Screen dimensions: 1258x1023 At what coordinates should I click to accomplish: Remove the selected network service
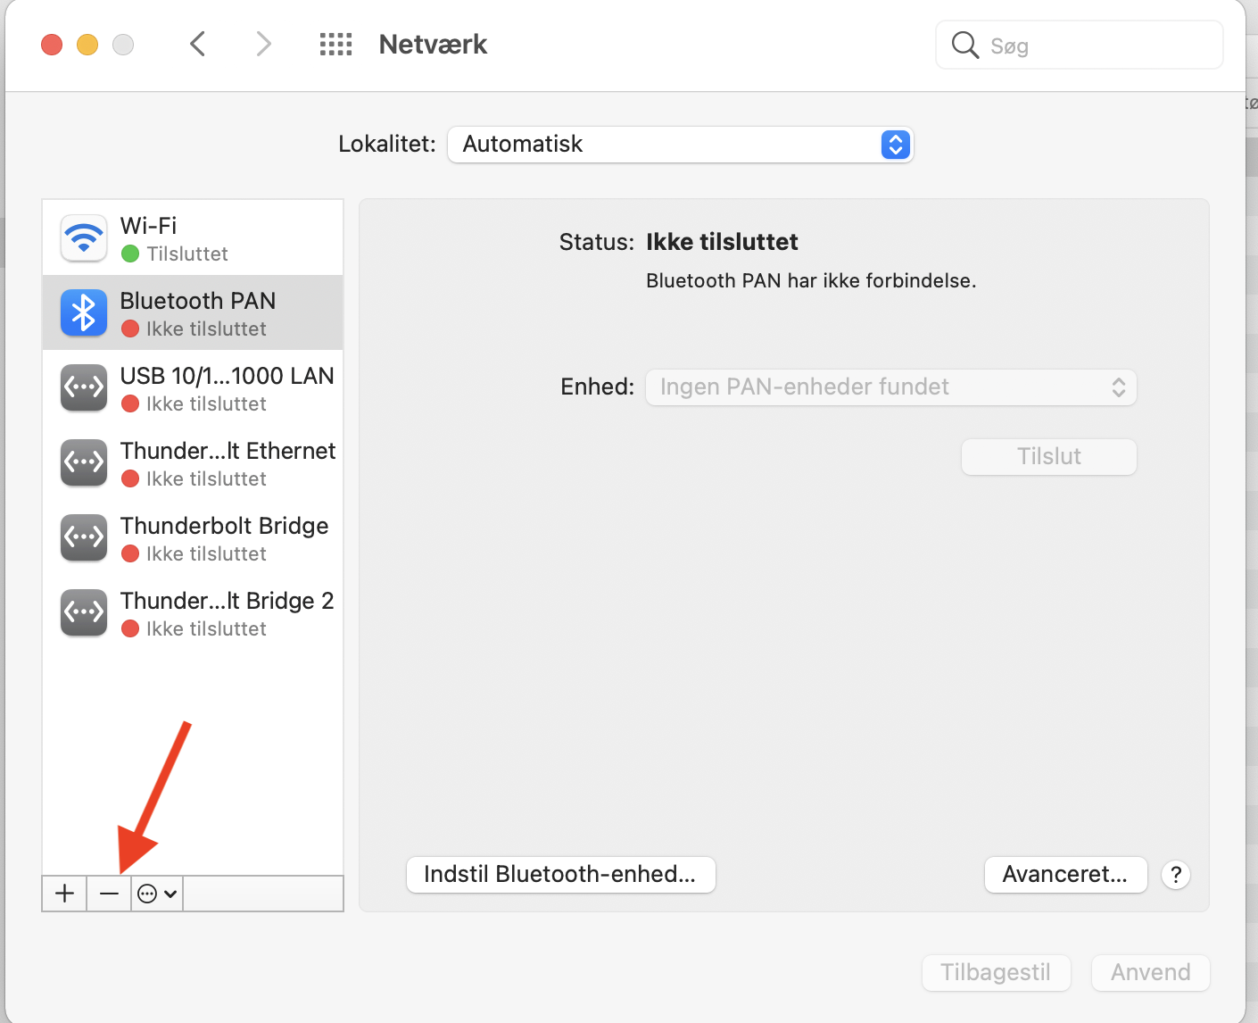pos(109,894)
